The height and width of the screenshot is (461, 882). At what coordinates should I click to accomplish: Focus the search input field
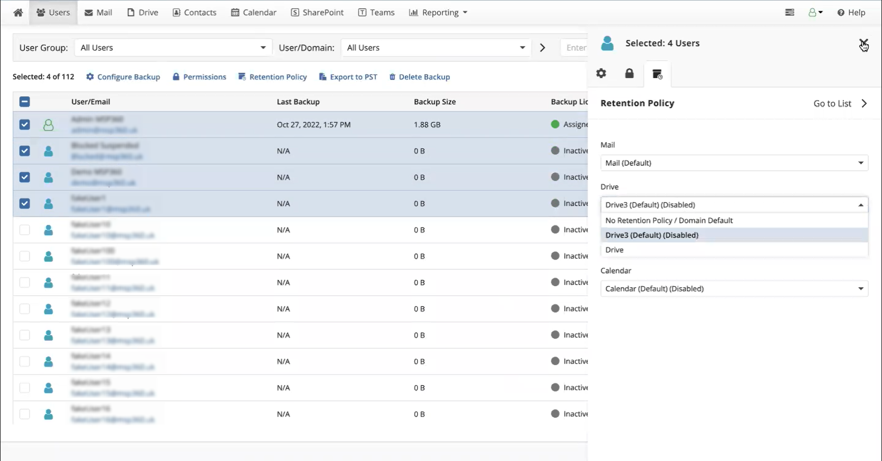pyautogui.click(x=574, y=47)
